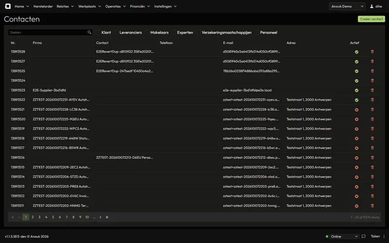Click ZZTEST-202610072206-STZD firma cell
This screenshot has height=243, width=389.
pos(60,177)
